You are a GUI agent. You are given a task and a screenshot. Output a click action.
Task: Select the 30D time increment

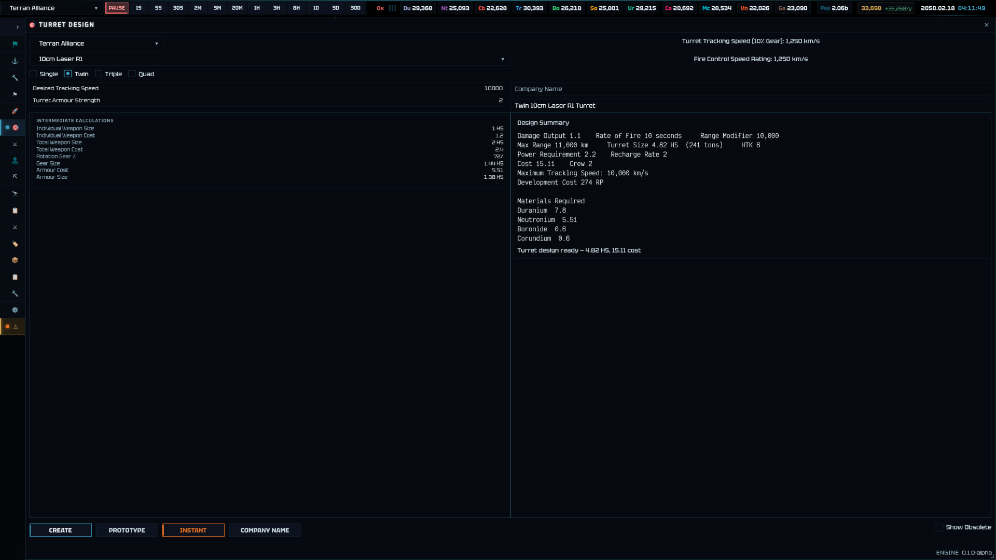coord(355,8)
